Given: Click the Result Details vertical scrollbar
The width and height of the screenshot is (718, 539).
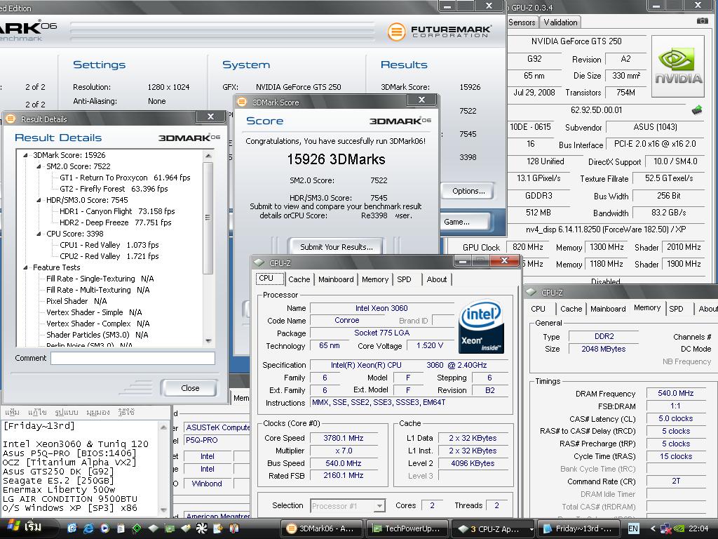Looking at the screenshot, I should [x=208, y=218].
